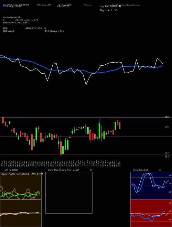Click the 'ADX: 17.95 +DY: 25.84 -DY: 17.98' header
Screen dimensions: 172x227
point(22,174)
